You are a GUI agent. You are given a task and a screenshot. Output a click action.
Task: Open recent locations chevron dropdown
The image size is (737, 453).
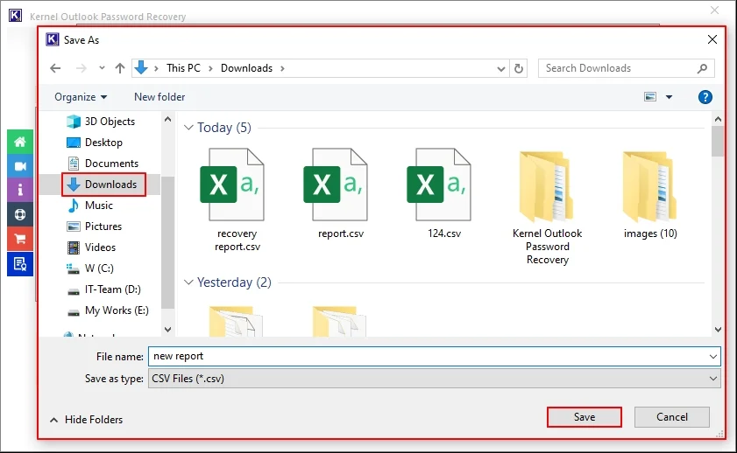(x=102, y=68)
